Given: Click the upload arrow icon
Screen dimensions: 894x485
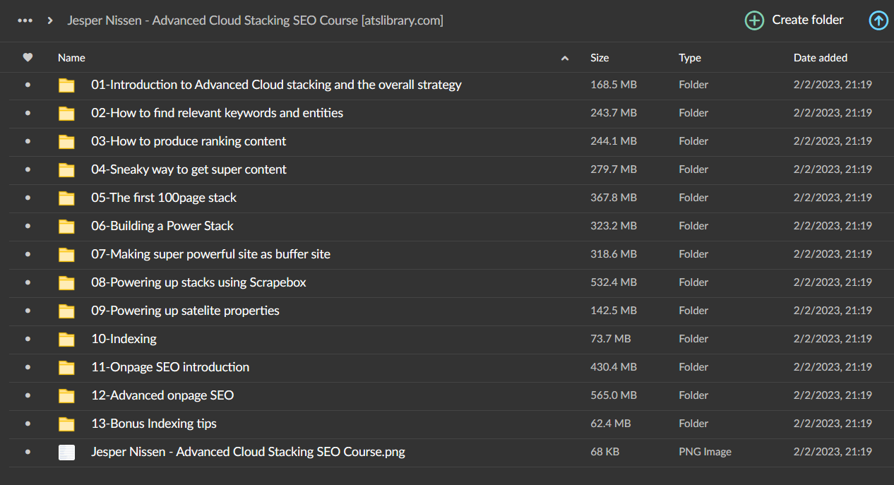Looking at the screenshot, I should pos(878,20).
